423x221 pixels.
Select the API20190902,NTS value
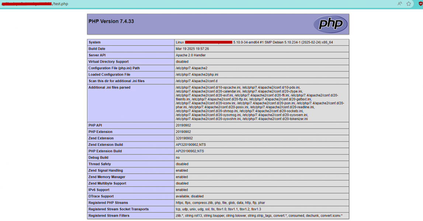tap(190, 151)
